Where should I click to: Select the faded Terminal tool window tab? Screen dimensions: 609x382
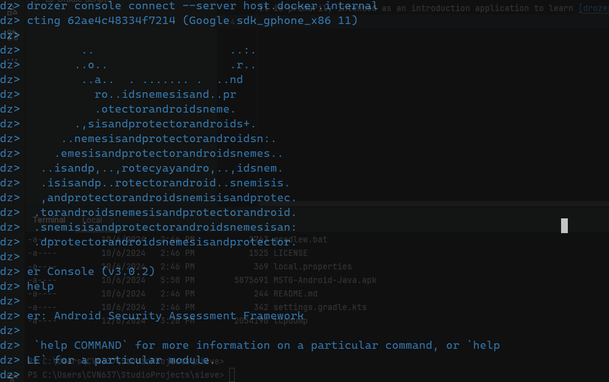click(x=49, y=220)
